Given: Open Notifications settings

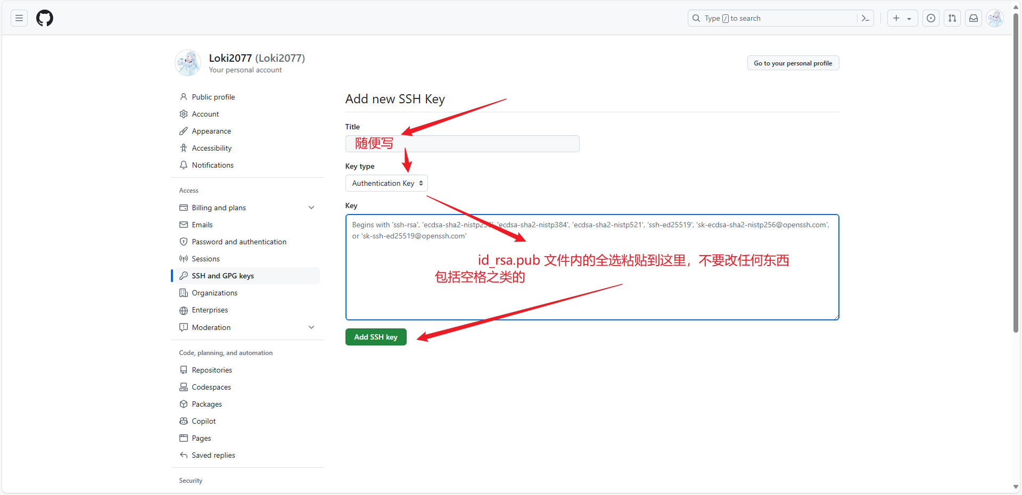Looking at the screenshot, I should (213, 165).
